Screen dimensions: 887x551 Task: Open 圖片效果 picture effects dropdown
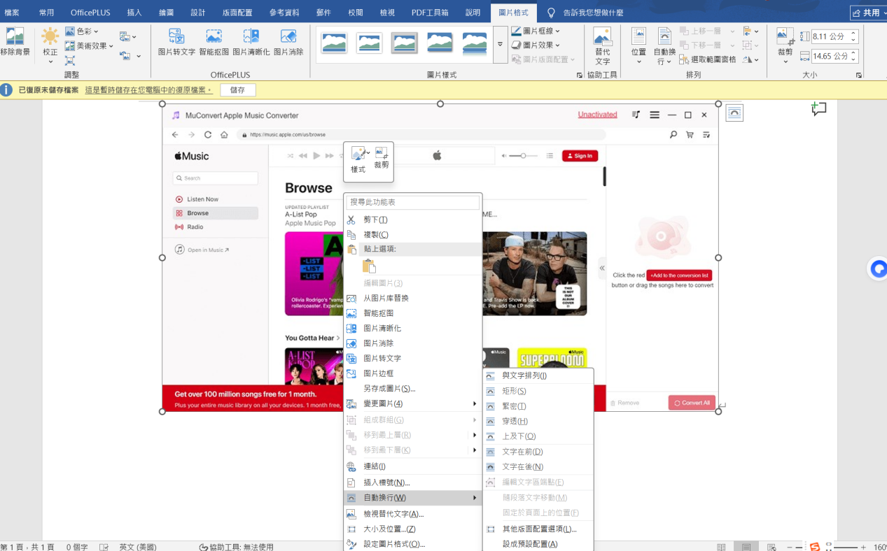click(536, 45)
